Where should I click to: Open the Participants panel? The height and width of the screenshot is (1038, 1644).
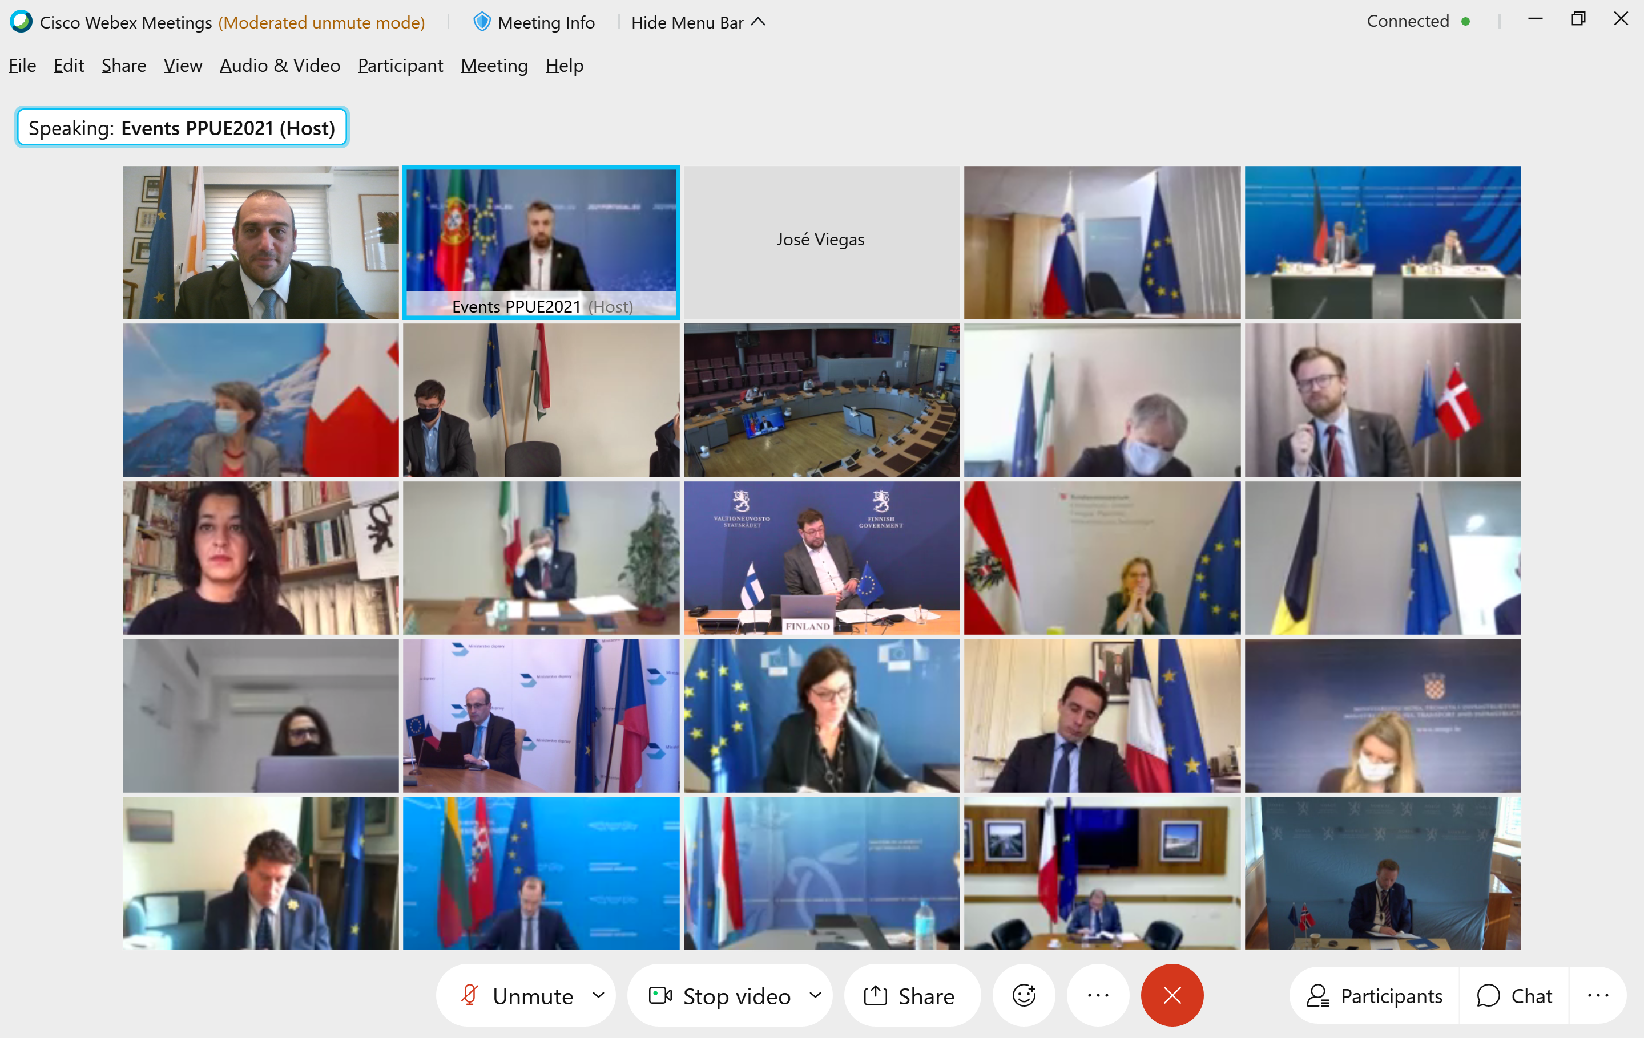pos(1375,996)
